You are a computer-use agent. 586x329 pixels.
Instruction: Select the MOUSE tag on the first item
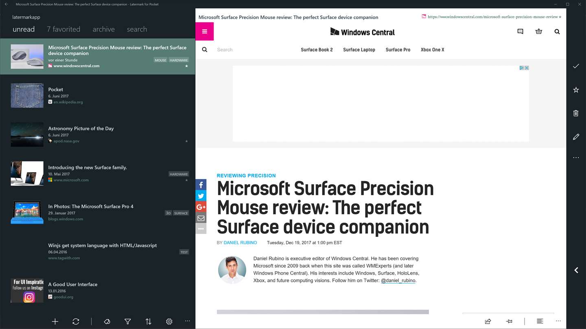point(160,60)
